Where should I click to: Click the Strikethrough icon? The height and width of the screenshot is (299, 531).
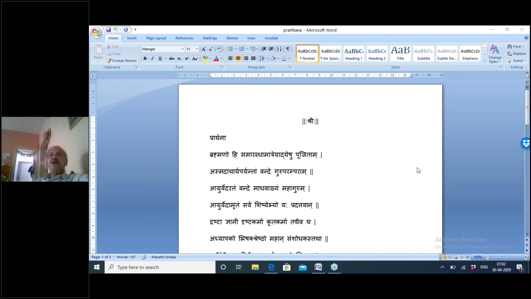[x=171, y=58]
